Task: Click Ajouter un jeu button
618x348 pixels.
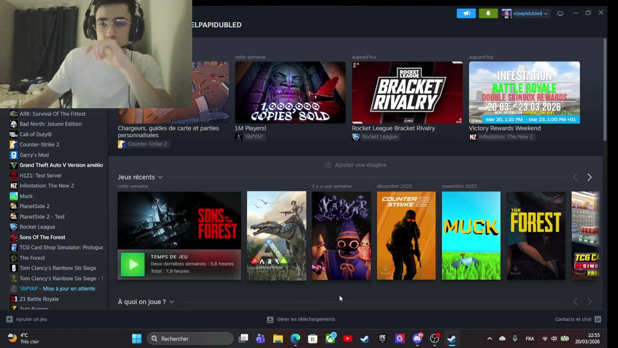Action: (x=27, y=319)
